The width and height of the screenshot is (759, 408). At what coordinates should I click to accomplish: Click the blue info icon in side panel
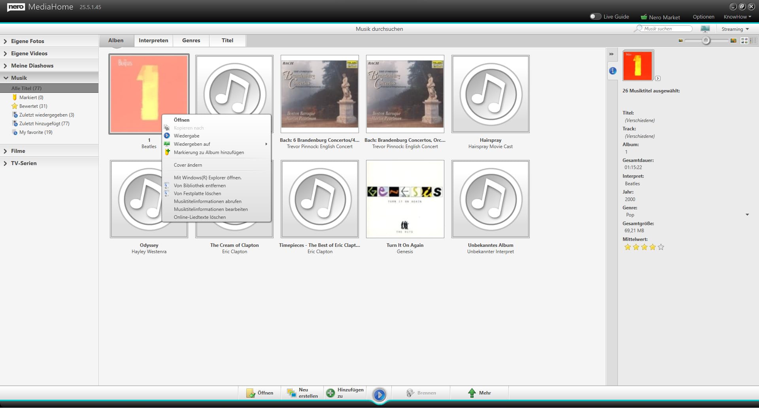pos(612,71)
